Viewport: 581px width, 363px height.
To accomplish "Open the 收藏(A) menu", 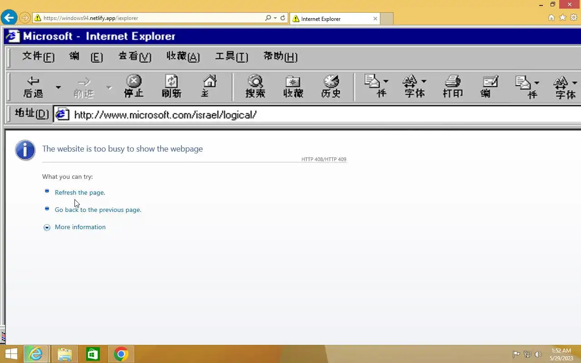I will pyautogui.click(x=183, y=57).
